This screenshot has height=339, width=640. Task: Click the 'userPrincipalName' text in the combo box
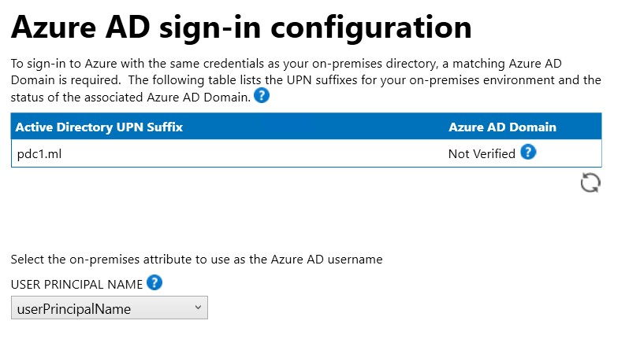74,309
